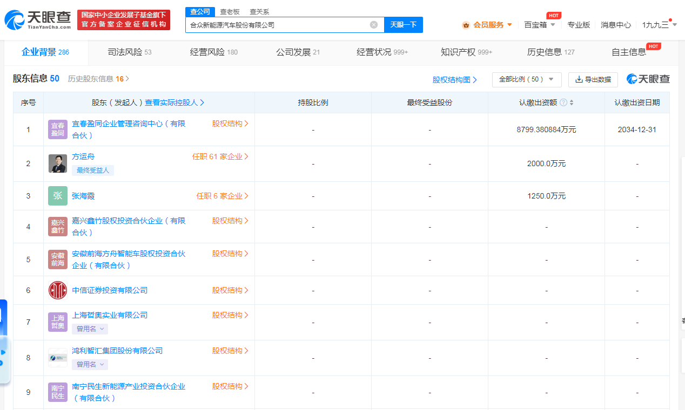Click 鸿利智汇 company logo
This screenshot has width=685, height=410.
point(57,358)
